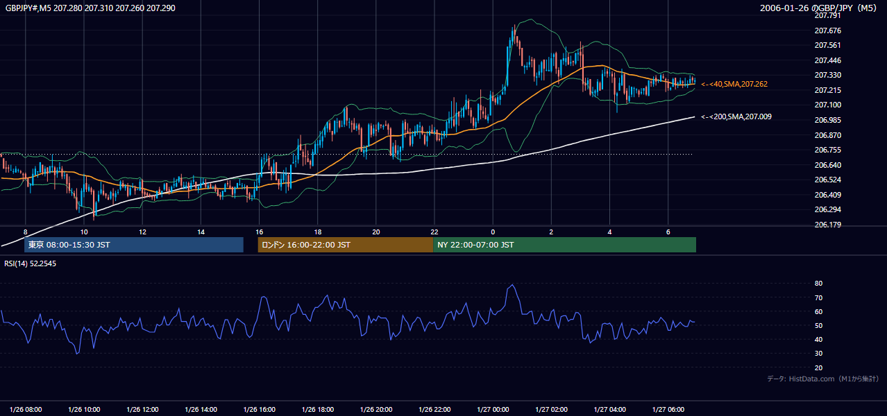This screenshot has height=416, width=887.
Task: Click the 1/27 04:00 date label
Action: pyautogui.click(x=609, y=409)
